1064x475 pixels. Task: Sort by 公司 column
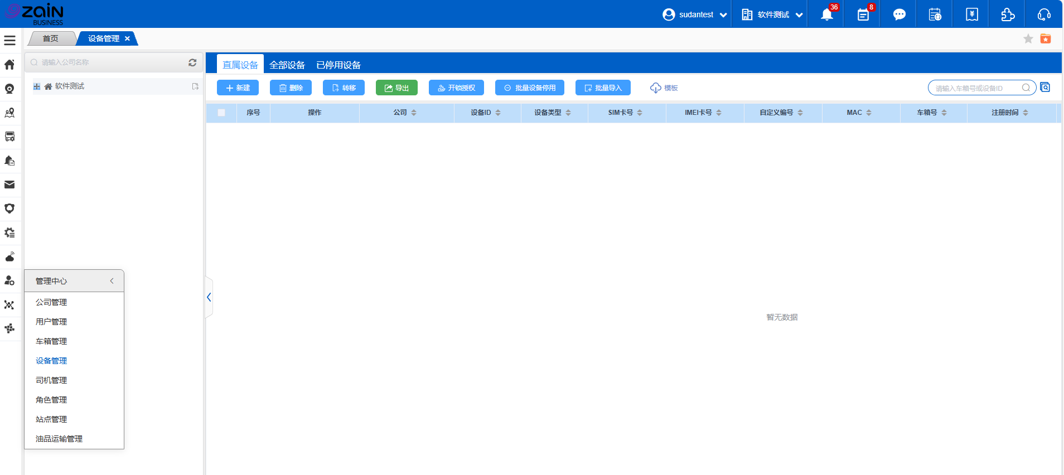[x=414, y=113]
